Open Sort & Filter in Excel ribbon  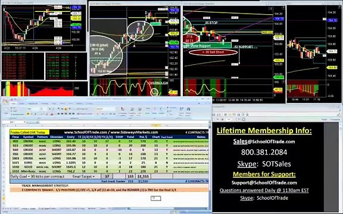pyautogui.click(x=182, y=112)
